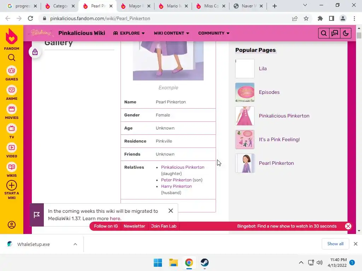Switch to the Miss Co tab
This screenshot has width=362, height=271.
pyautogui.click(x=211, y=6)
